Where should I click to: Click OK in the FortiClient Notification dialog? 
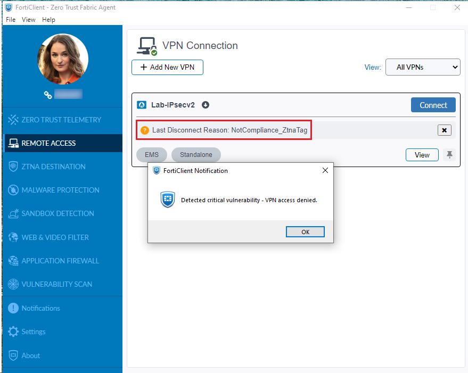point(305,232)
